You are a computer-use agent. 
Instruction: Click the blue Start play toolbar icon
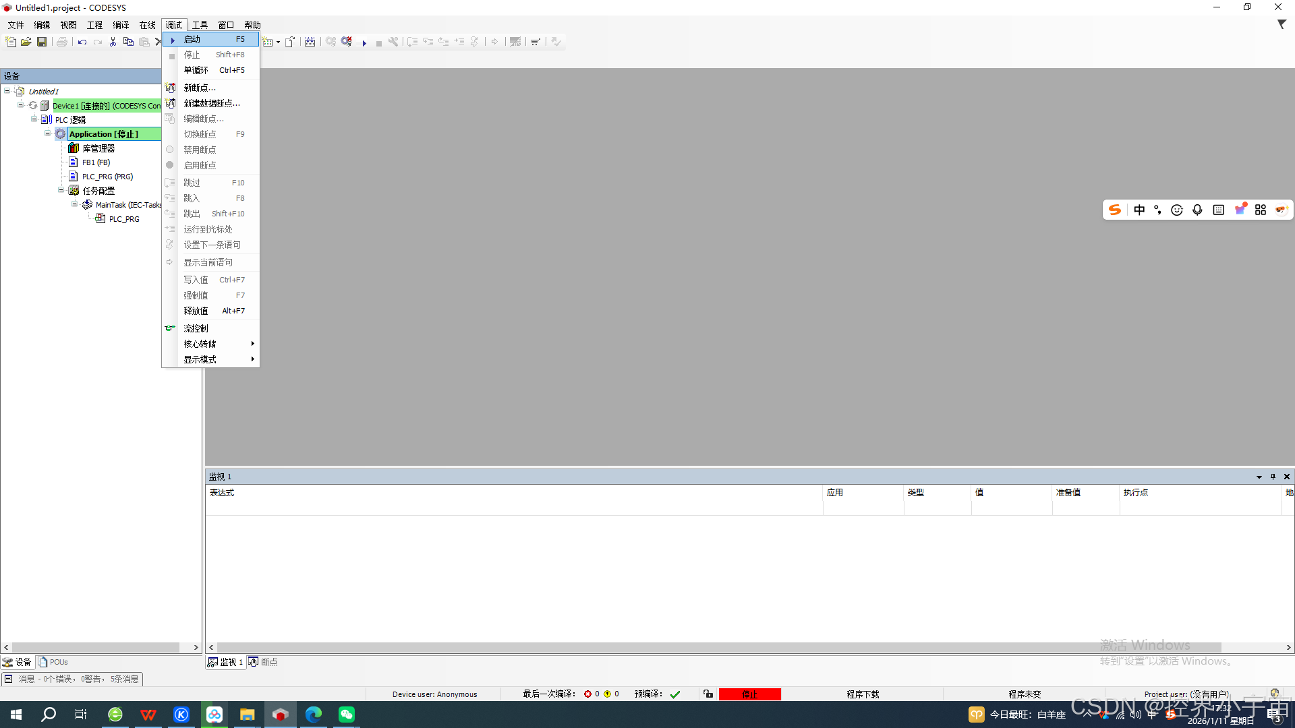pyautogui.click(x=364, y=42)
